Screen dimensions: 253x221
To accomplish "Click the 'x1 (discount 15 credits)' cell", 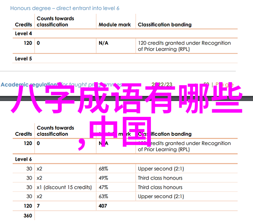I will [x=64, y=187].
